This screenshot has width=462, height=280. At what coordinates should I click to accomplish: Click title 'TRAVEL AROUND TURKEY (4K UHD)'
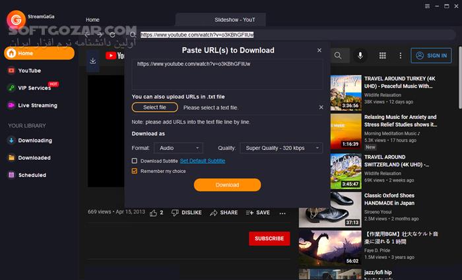[x=400, y=83]
